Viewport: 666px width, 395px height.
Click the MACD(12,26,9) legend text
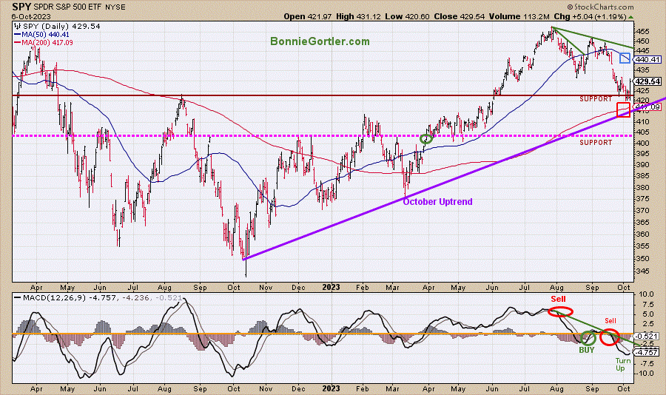click(x=98, y=298)
